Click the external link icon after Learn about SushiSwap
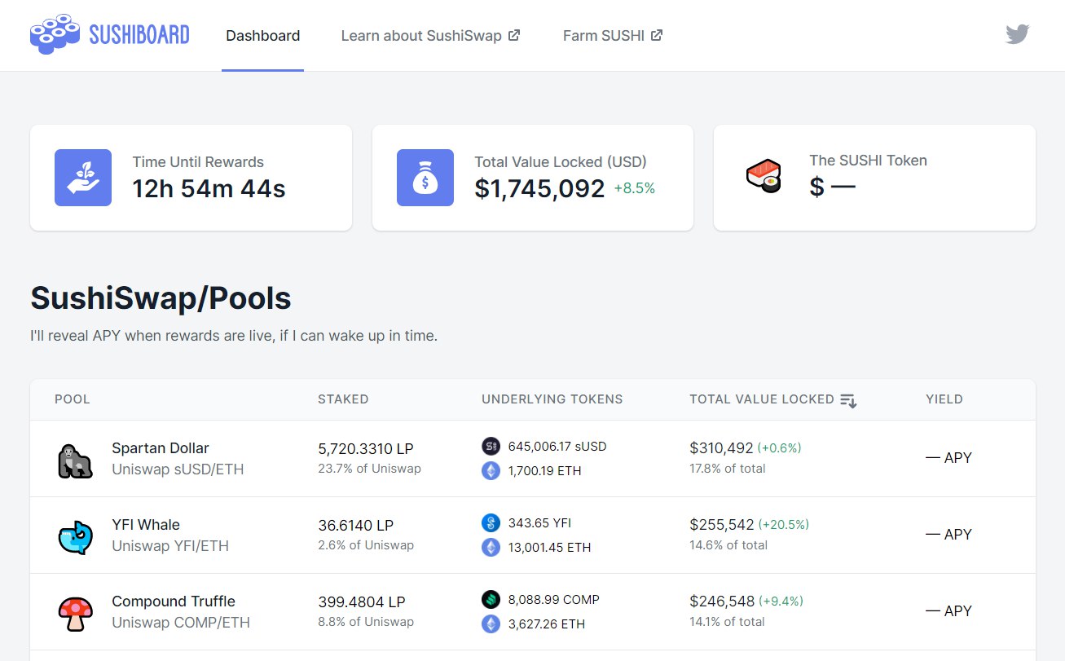 514,35
